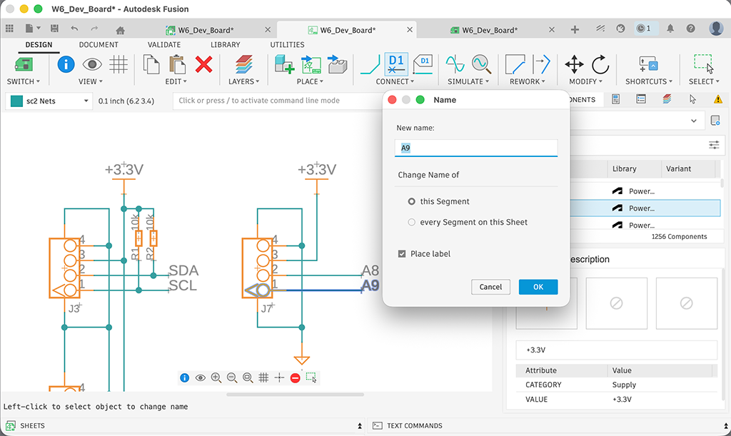Click the Save icon in the top bar
The image size is (731, 436).
point(54,29)
